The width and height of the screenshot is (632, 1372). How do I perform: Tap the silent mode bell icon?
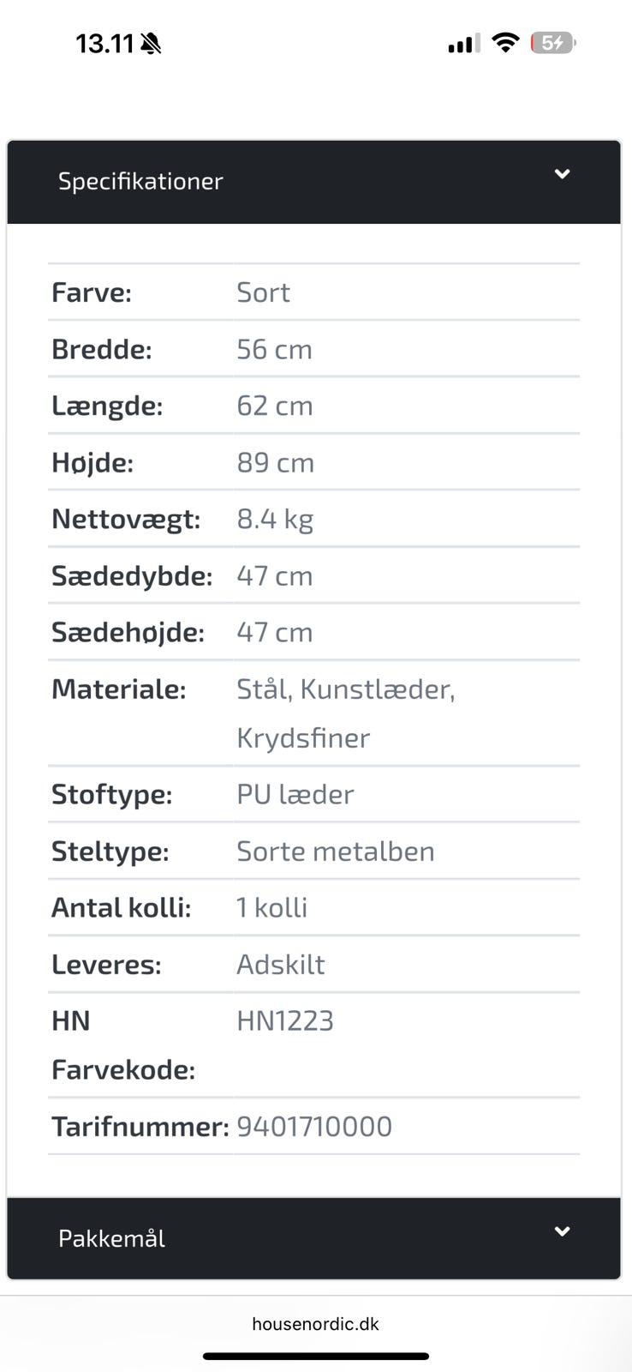[151, 43]
